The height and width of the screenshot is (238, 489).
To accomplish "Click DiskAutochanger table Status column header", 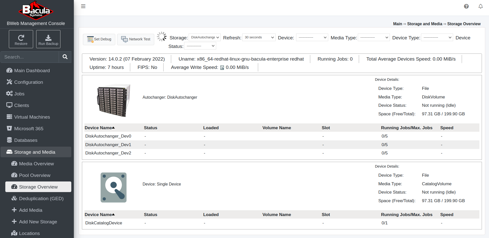I will [x=150, y=128].
